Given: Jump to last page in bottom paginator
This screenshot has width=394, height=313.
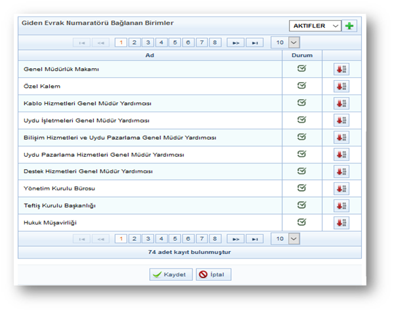Looking at the screenshot, I should click(255, 239).
